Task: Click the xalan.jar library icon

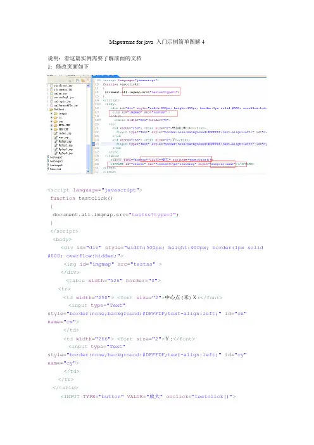Action: 51,93
